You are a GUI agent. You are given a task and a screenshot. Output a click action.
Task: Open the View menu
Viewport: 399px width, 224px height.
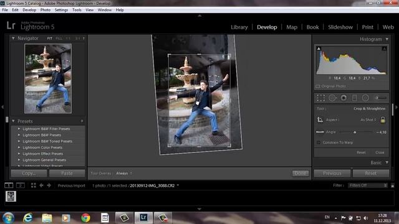(89, 10)
